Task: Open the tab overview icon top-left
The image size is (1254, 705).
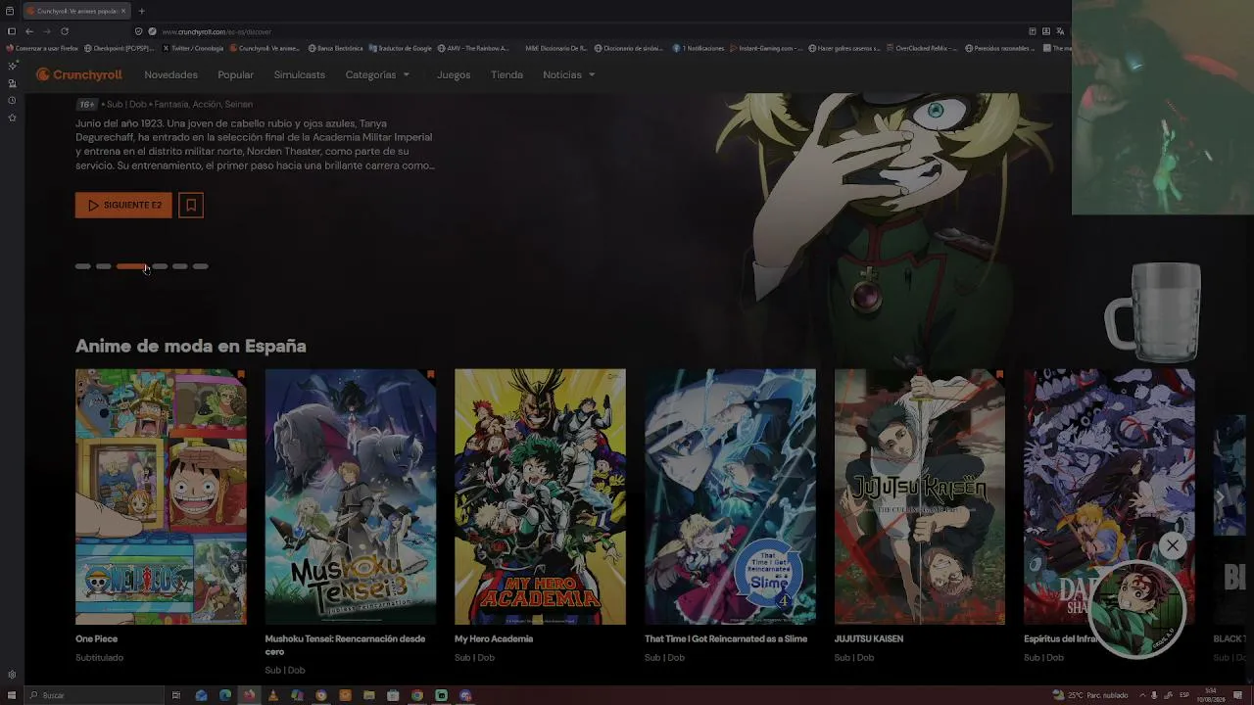Action: [x=11, y=11]
